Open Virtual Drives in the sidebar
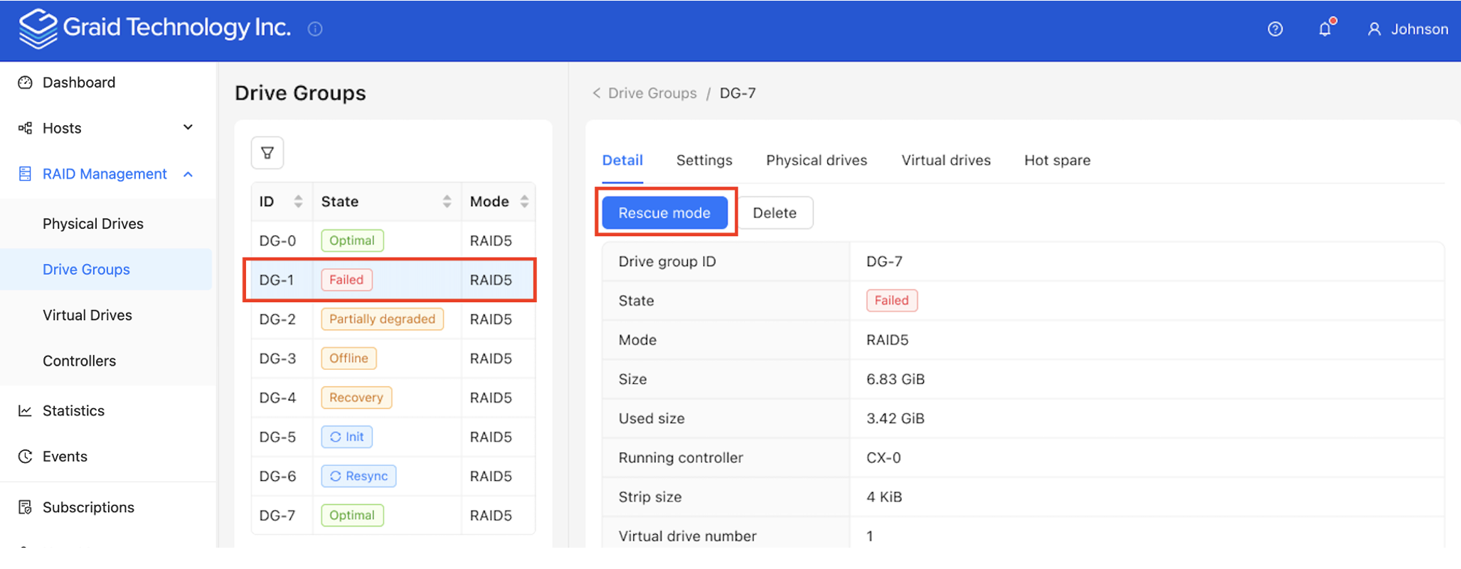The height and width of the screenshot is (569, 1461). point(87,315)
